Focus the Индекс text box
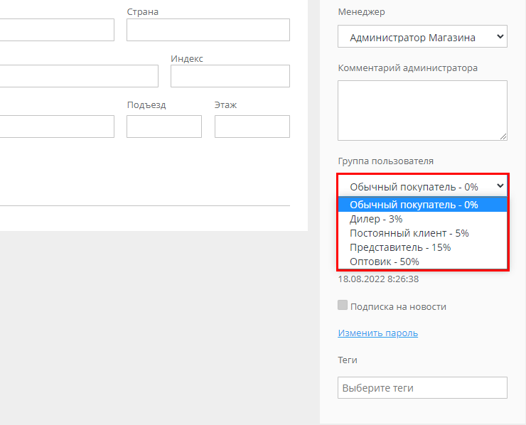526x425 pixels. coord(230,76)
